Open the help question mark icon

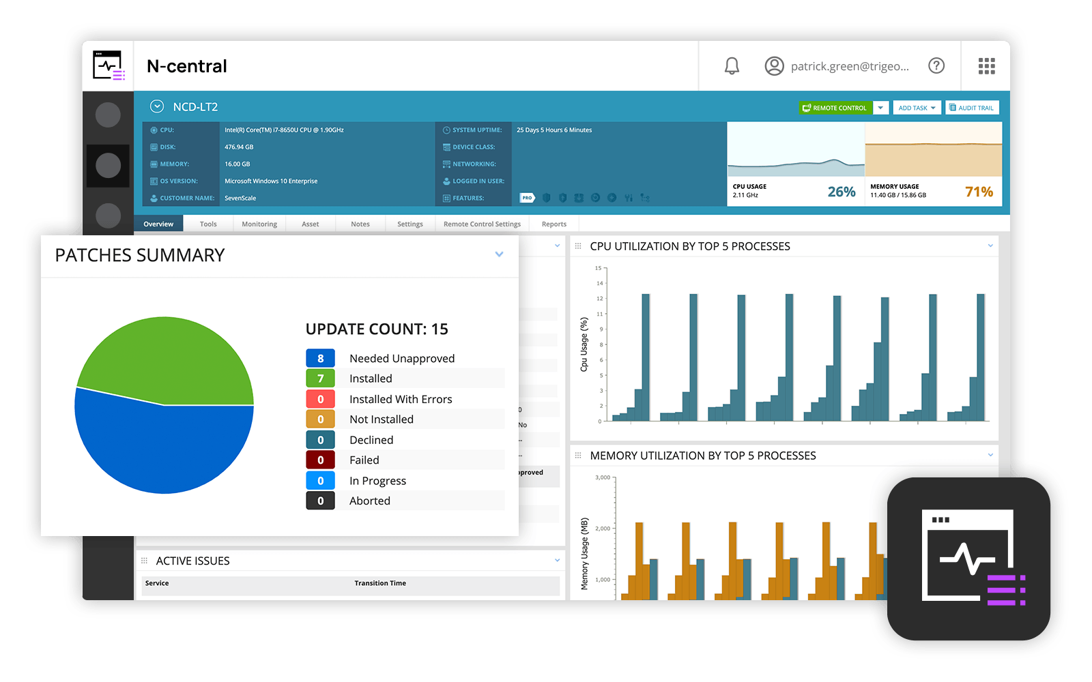[x=936, y=65]
